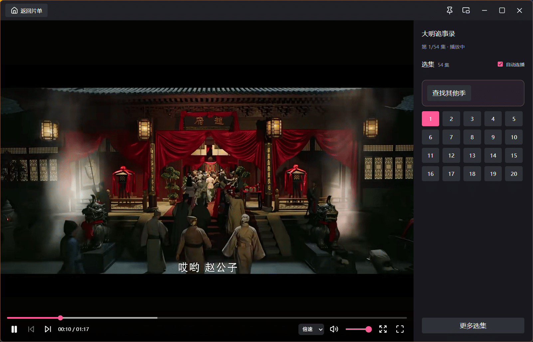This screenshot has height=342, width=533.
Task: Open episode 20
Action: (514, 174)
